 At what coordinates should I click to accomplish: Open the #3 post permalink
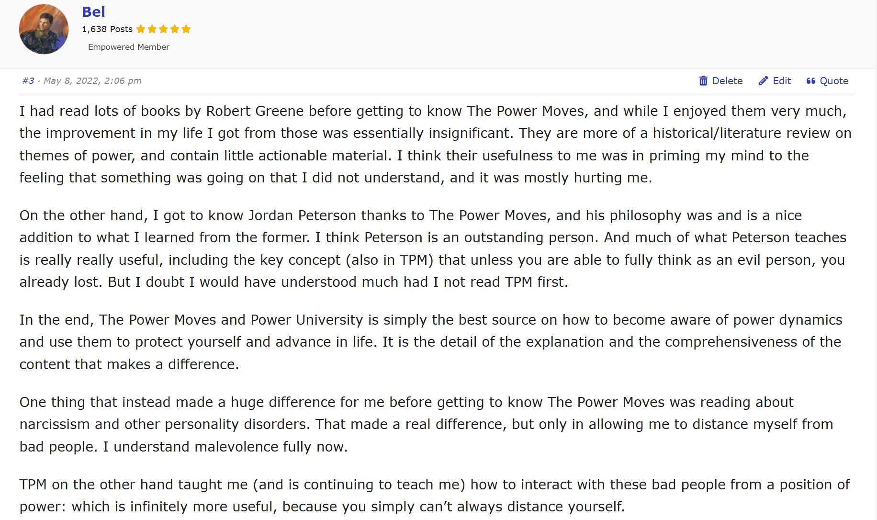28,81
